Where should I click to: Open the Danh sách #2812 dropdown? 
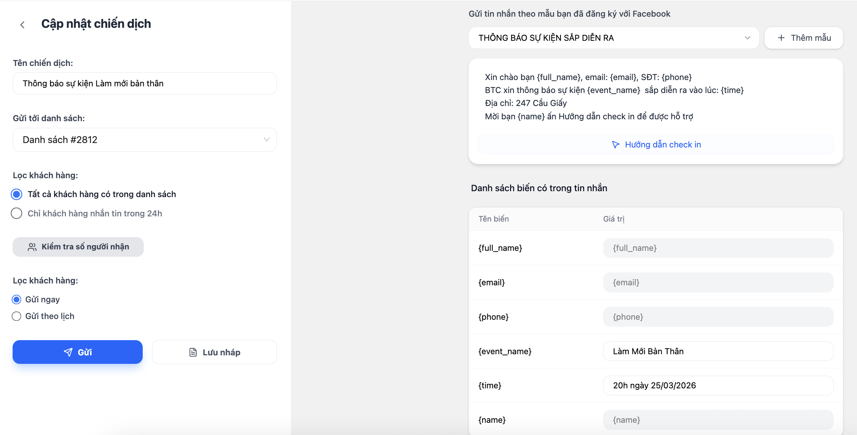click(145, 140)
